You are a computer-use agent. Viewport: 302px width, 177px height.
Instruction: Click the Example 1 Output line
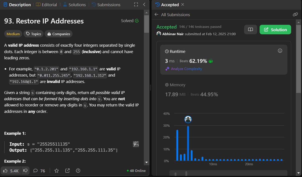63,150
